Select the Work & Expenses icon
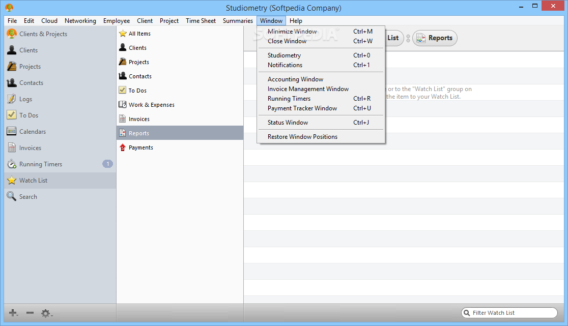 pos(123,105)
